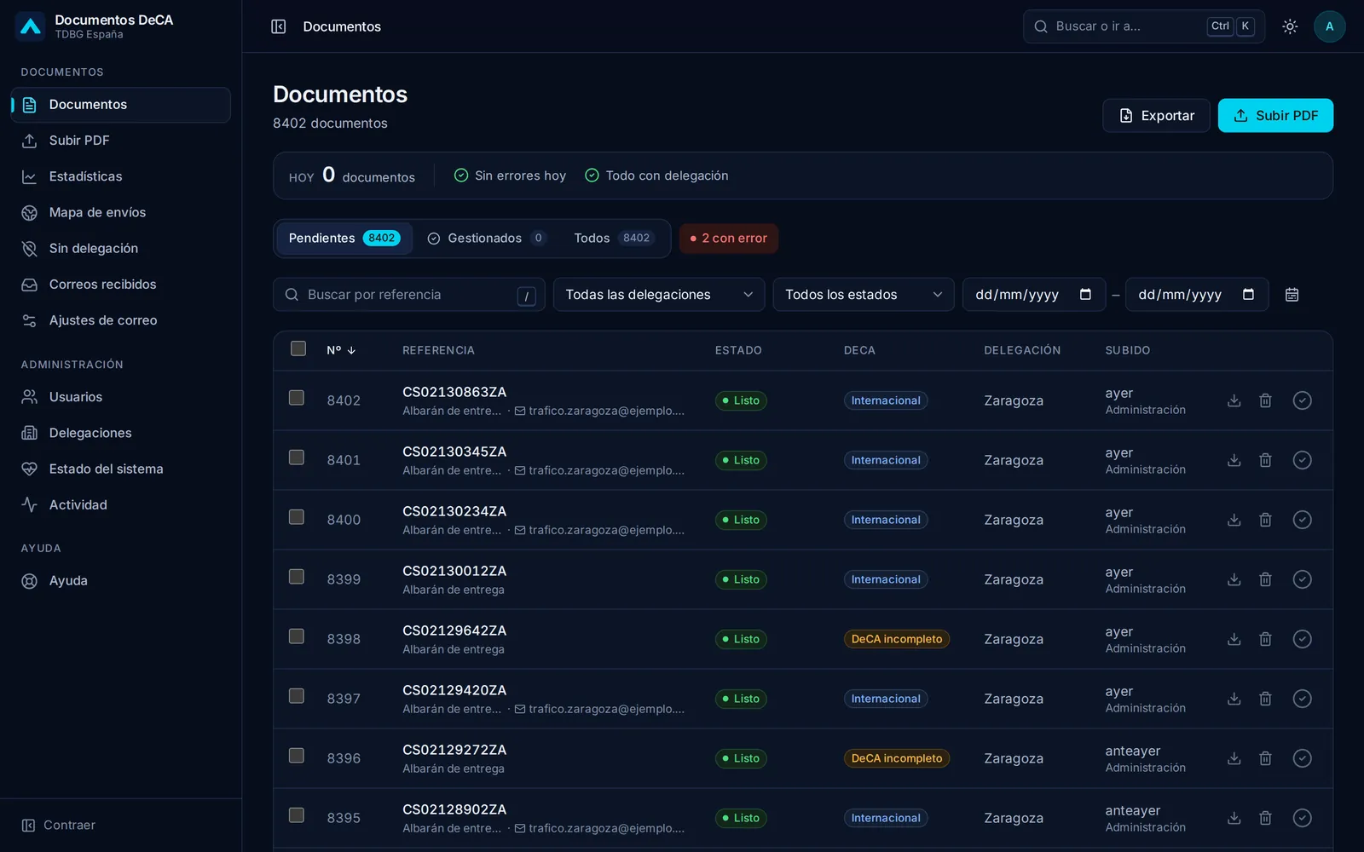Expand the Todas las delegaciones dropdown
The image size is (1364, 852).
[x=659, y=295]
